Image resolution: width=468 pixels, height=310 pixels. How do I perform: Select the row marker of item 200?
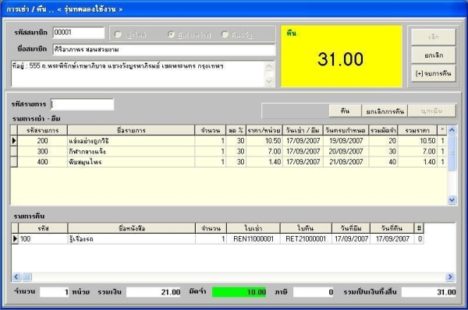tap(14, 141)
